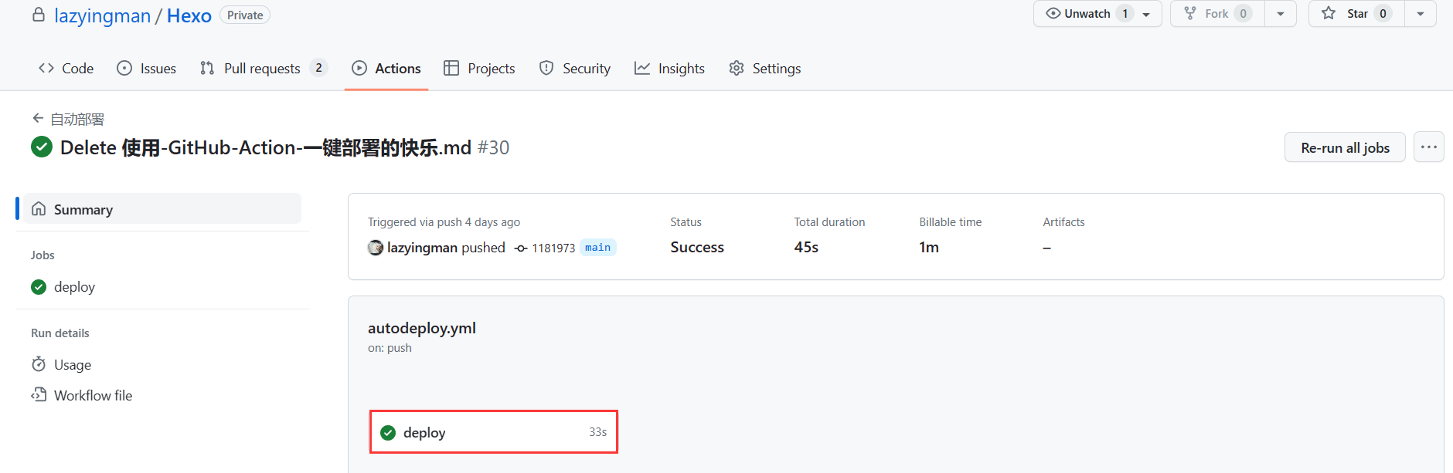Expand the Unwatch notification dropdown arrow
The height and width of the screenshot is (473, 1453).
tap(1146, 14)
